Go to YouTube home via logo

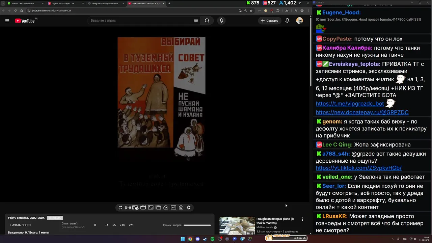(25, 21)
